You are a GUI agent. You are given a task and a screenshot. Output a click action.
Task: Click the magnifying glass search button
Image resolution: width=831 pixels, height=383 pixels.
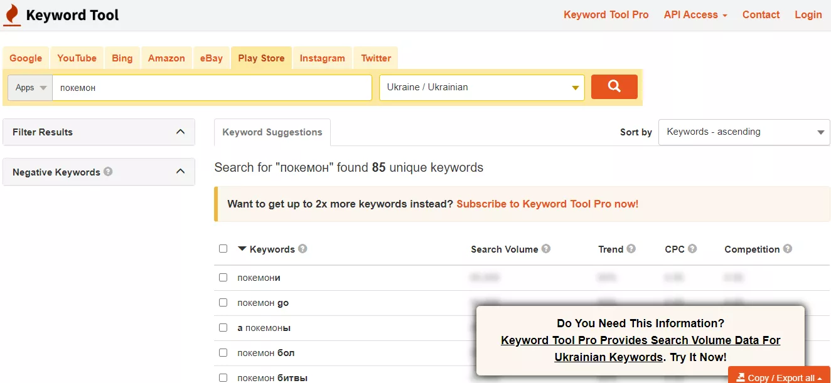click(614, 87)
